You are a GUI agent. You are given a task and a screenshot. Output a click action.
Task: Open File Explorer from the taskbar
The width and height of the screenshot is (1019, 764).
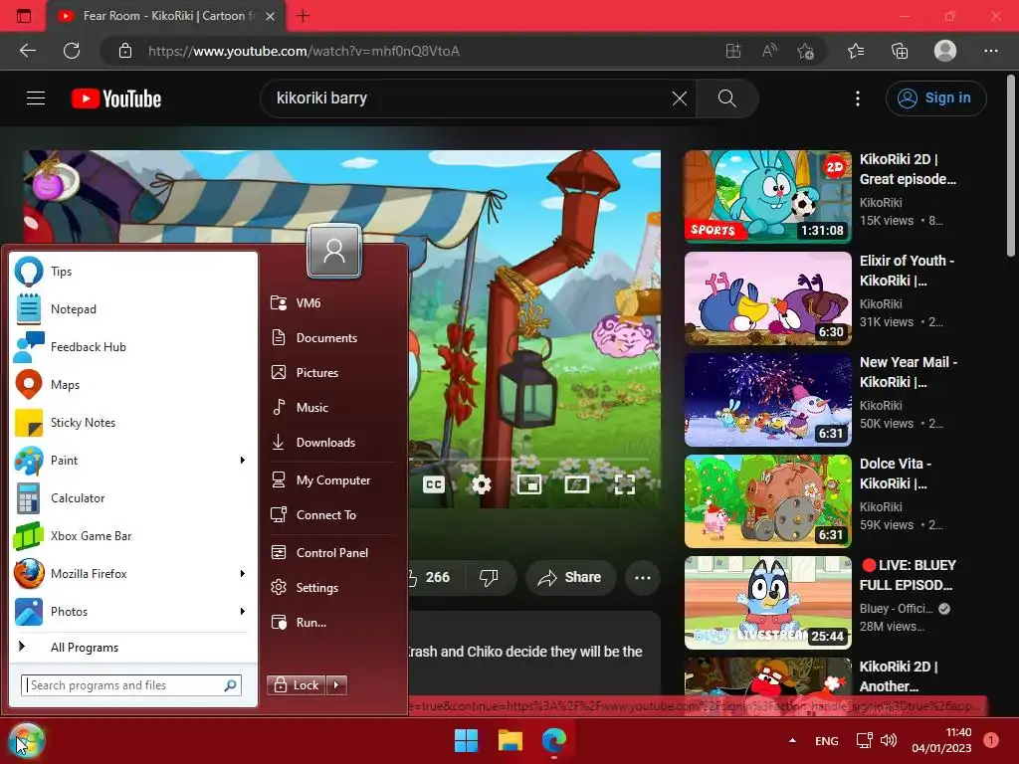(510, 740)
